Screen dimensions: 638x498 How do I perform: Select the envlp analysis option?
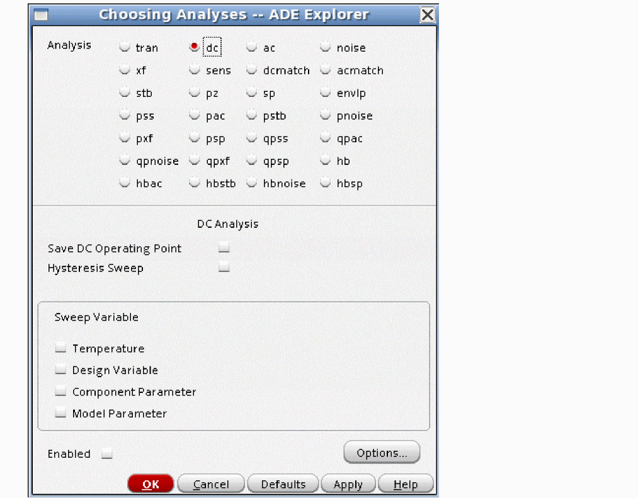coord(325,93)
